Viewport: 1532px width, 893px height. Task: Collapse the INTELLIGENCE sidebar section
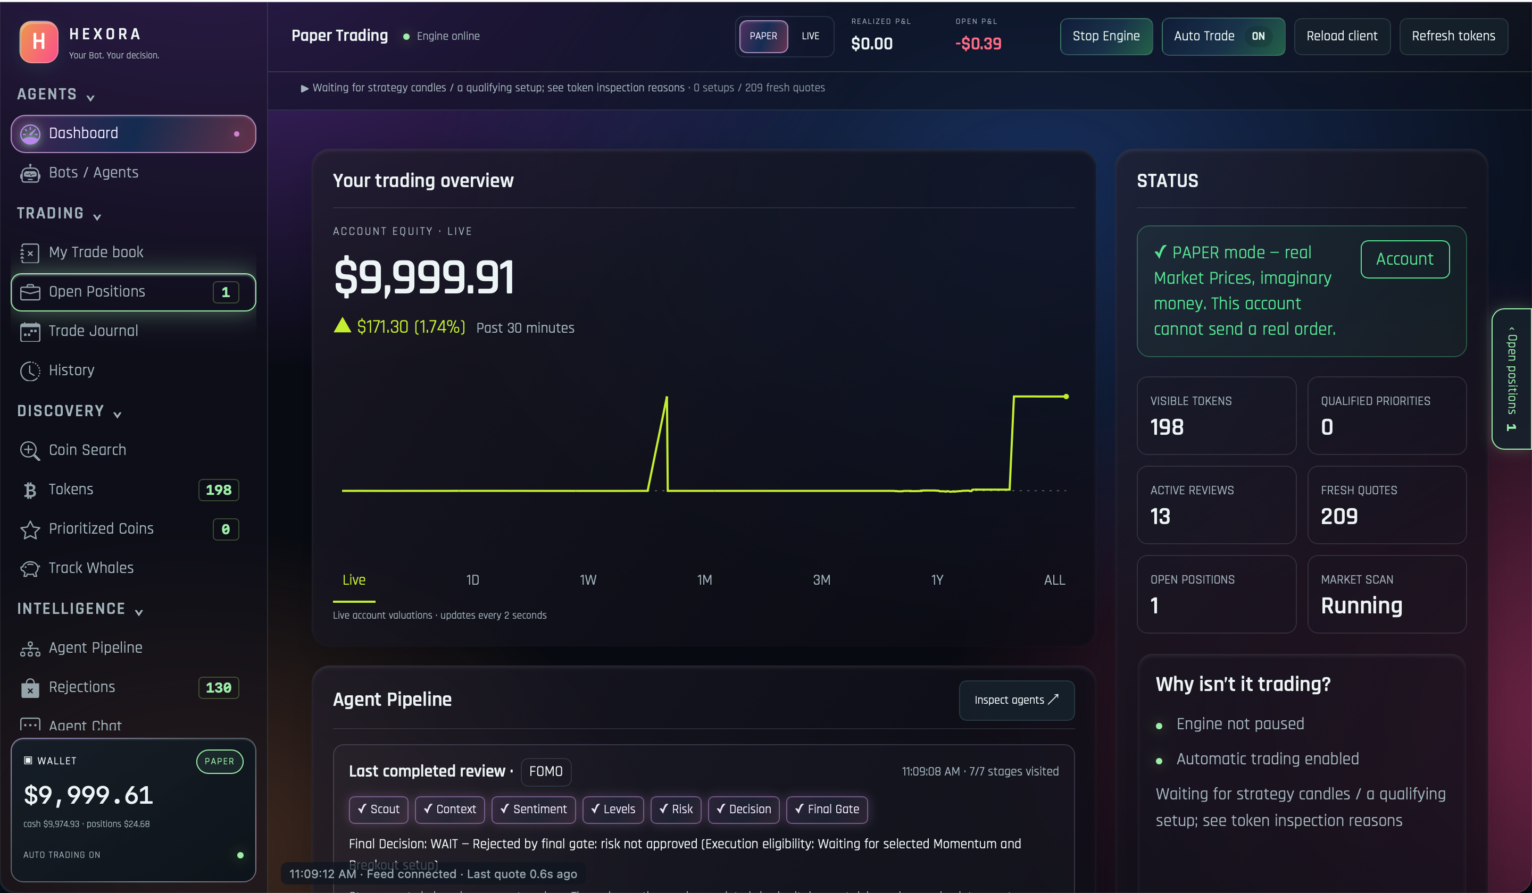80,609
